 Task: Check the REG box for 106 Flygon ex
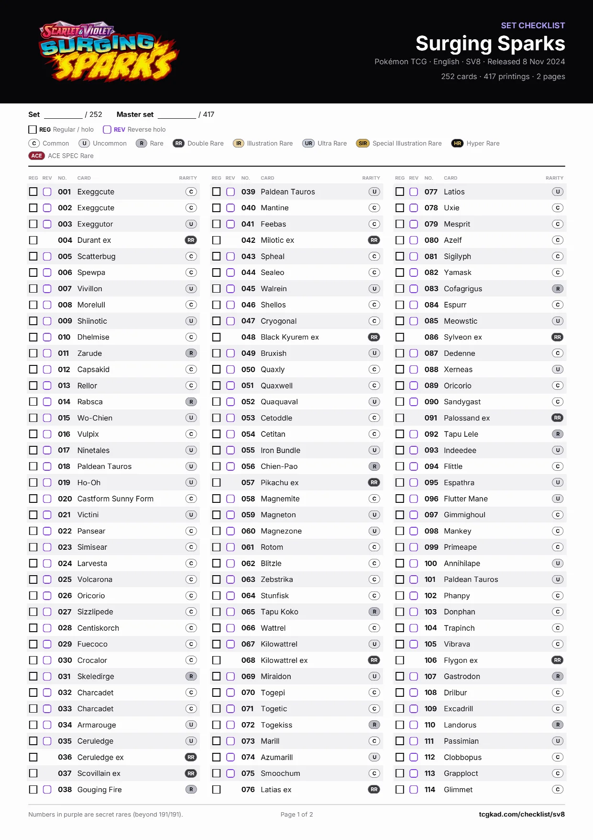pyautogui.click(x=400, y=660)
